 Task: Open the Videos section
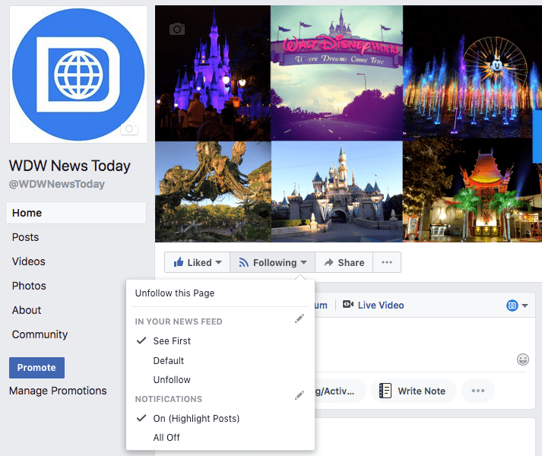coord(28,261)
